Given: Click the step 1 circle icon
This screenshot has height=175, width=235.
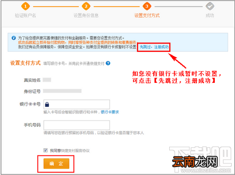Looking at the screenshot, I should 25,7.
